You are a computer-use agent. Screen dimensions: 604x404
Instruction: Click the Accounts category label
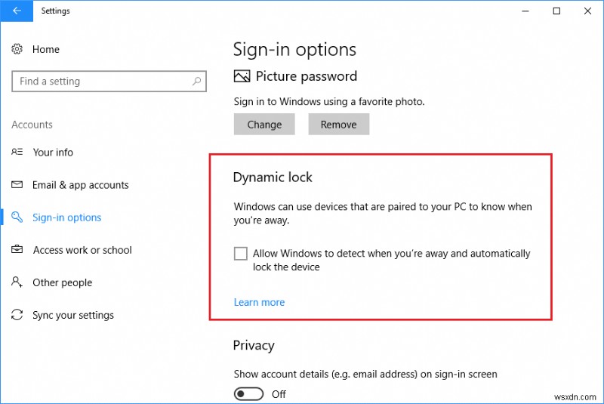[x=32, y=125]
